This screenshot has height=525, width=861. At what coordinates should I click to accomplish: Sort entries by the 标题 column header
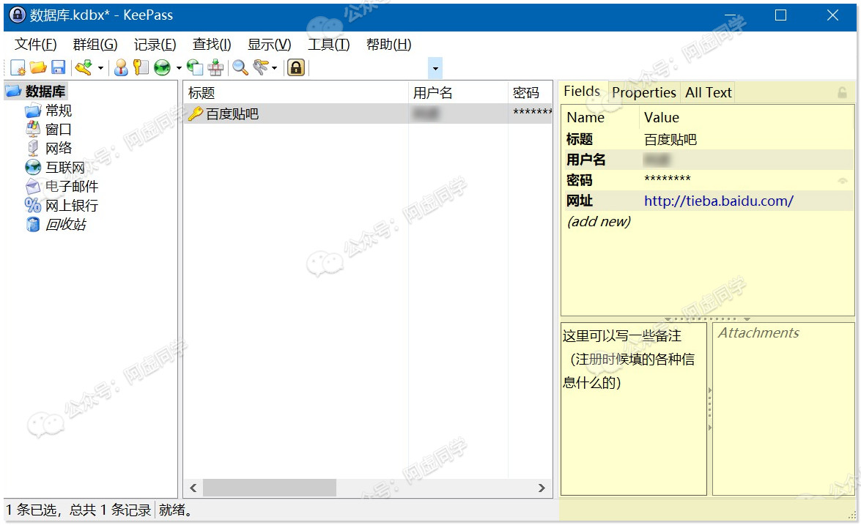coord(296,93)
